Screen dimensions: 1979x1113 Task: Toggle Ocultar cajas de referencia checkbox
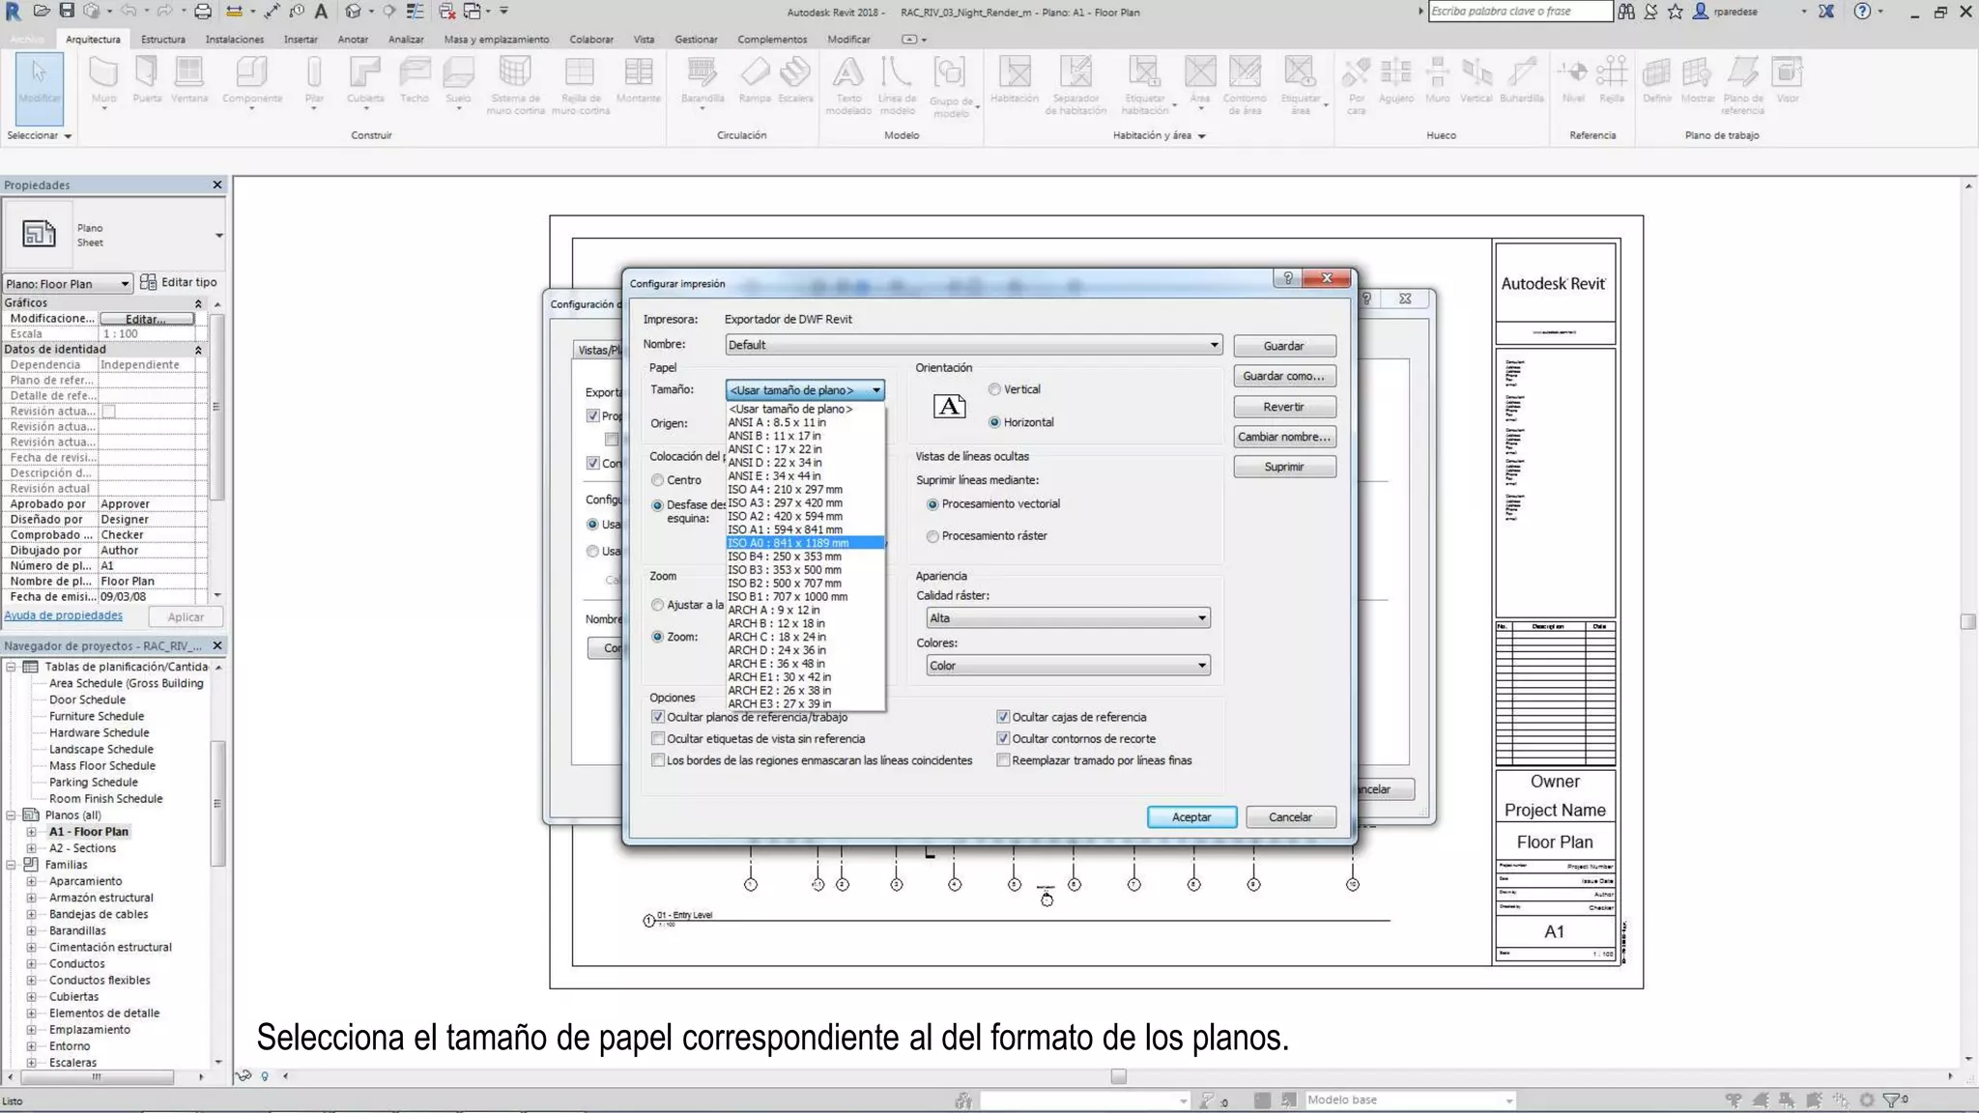[x=1003, y=717]
